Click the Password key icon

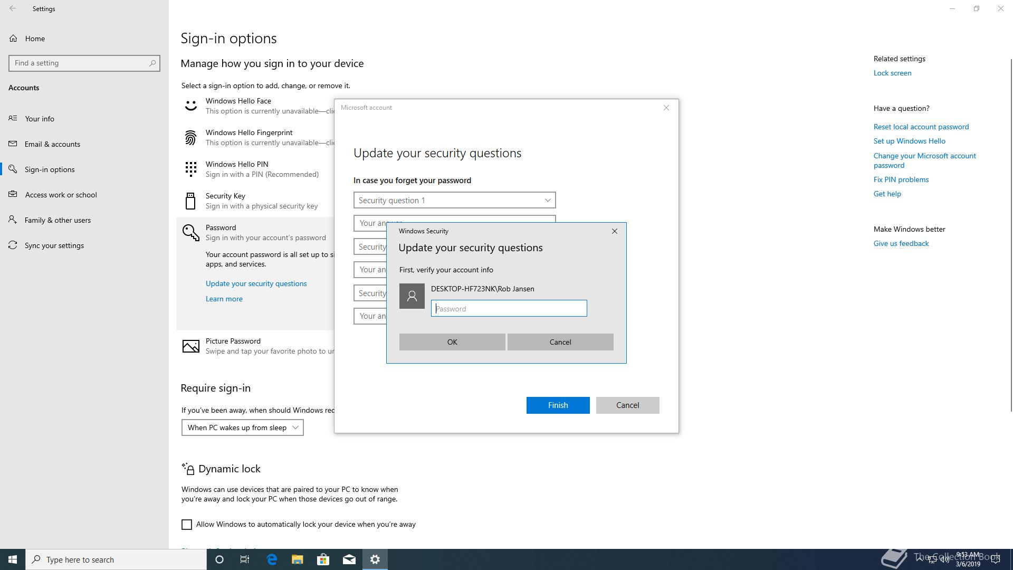tap(190, 232)
